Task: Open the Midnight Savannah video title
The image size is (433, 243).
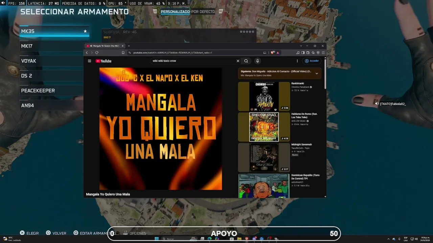Action: click(301, 144)
